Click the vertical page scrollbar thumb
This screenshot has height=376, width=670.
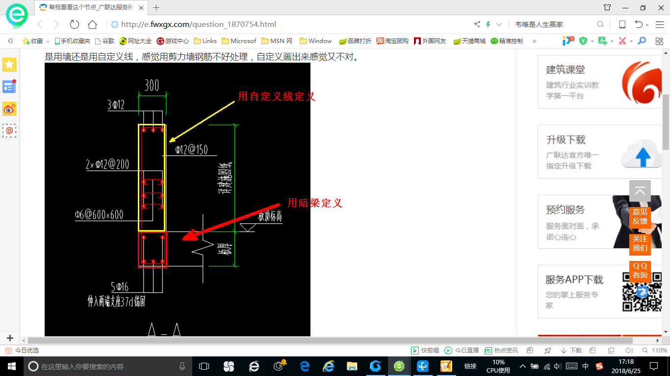[666, 122]
